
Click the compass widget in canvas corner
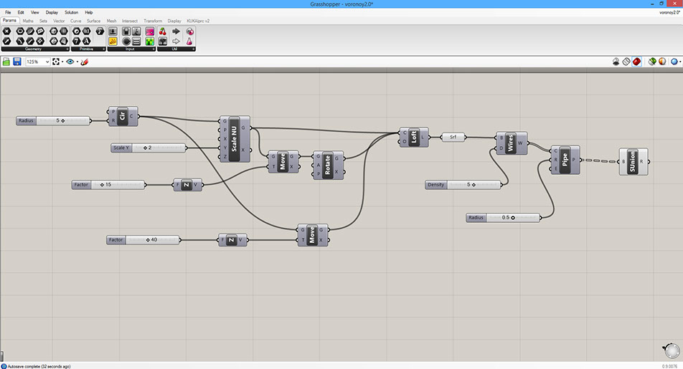coord(672,350)
